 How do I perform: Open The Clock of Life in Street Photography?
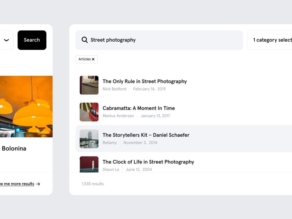148,162
